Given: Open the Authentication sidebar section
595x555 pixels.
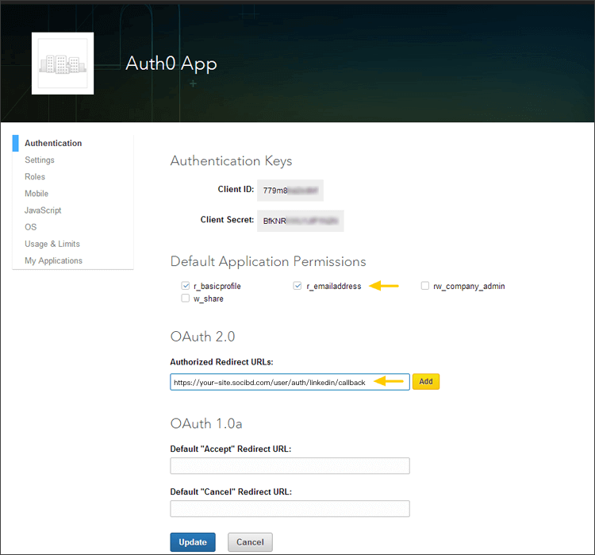Looking at the screenshot, I should 53,144.
